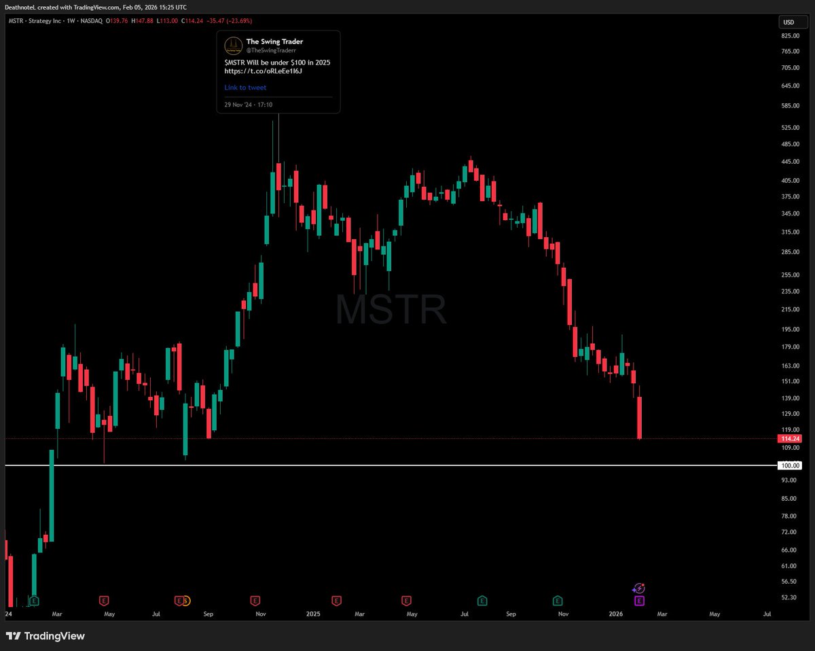
Task: Click the green earnings marker before Mar 2024
Action: coord(34,601)
